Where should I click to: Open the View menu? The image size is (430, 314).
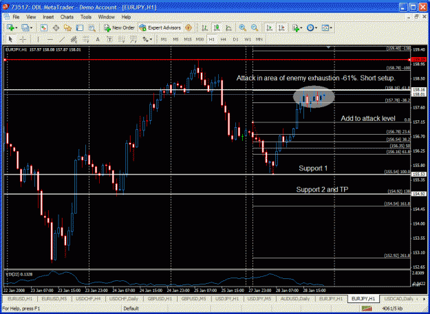pyautogui.click(x=31, y=17)
